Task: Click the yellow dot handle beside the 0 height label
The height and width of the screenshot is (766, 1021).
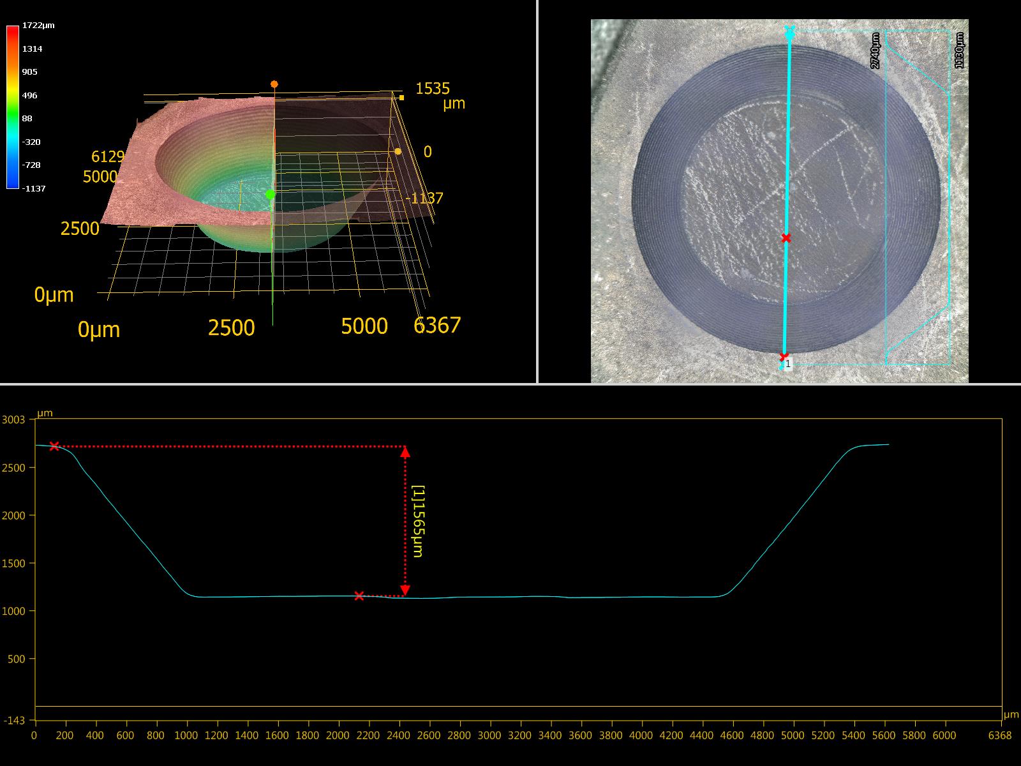Action: tap(398, 151)
